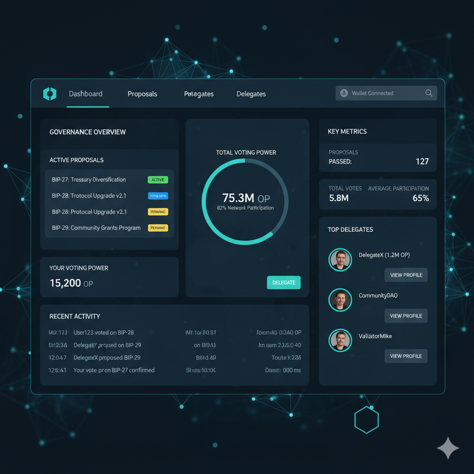The width and height of the screenshot is (474, 474).
Task: Open the Delegates tab
Action: point(251,94)
